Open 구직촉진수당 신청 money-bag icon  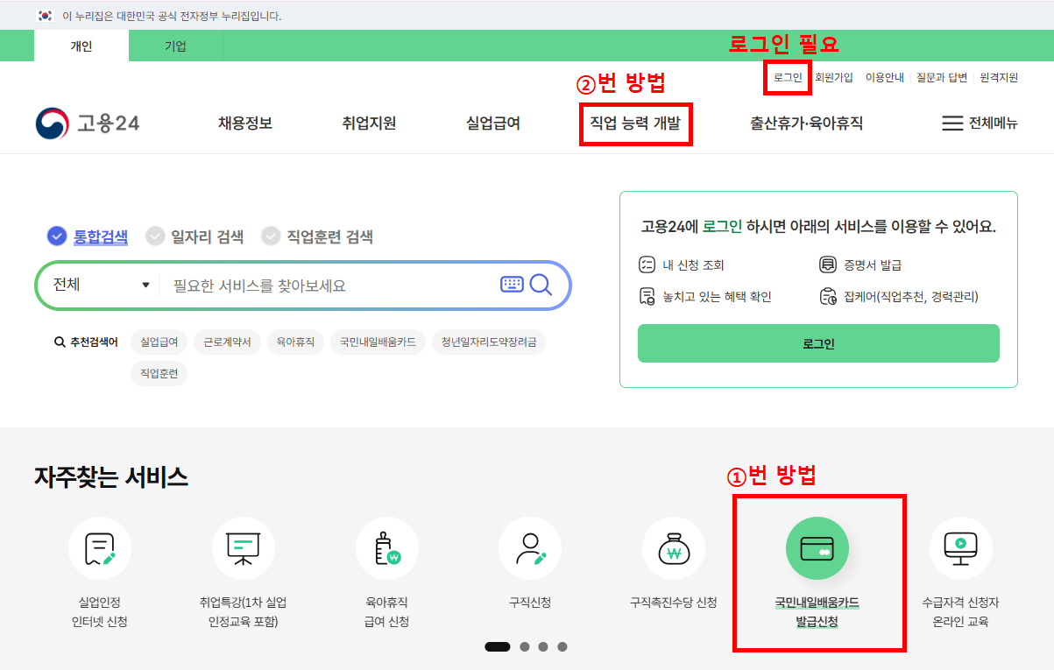point(674,548)
